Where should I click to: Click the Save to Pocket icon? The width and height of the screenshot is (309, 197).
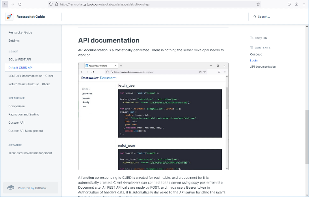pyautogui.click(x=290, y=4)
